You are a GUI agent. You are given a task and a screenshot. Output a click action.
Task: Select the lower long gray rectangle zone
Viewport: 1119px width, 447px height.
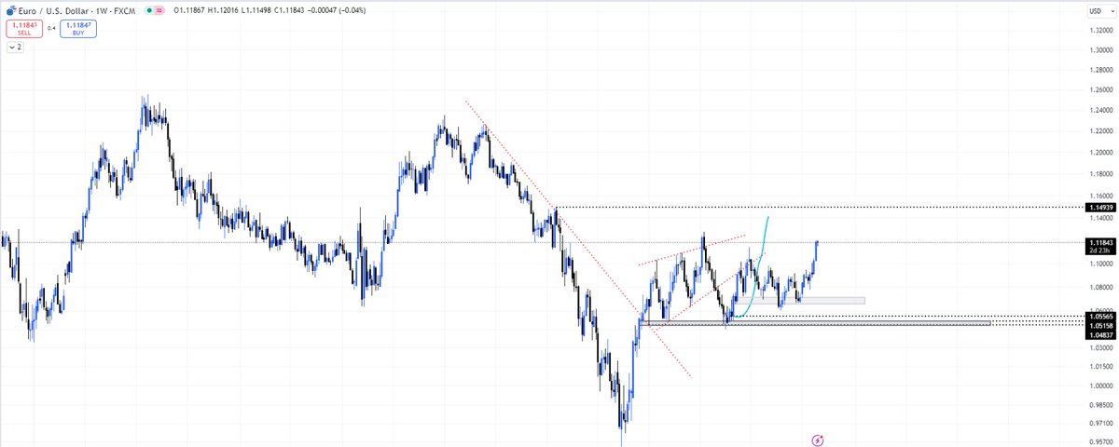815,323
